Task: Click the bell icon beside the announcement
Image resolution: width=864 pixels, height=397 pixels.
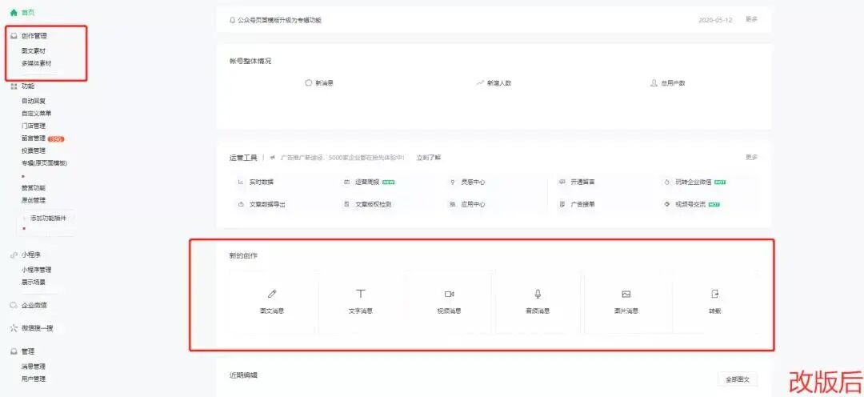Action: [x=233, y=20]
